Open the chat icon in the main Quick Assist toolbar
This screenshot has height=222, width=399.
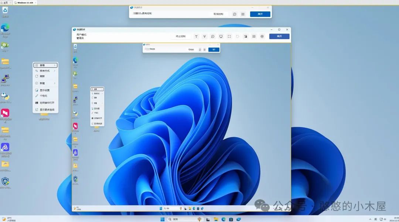213,37
